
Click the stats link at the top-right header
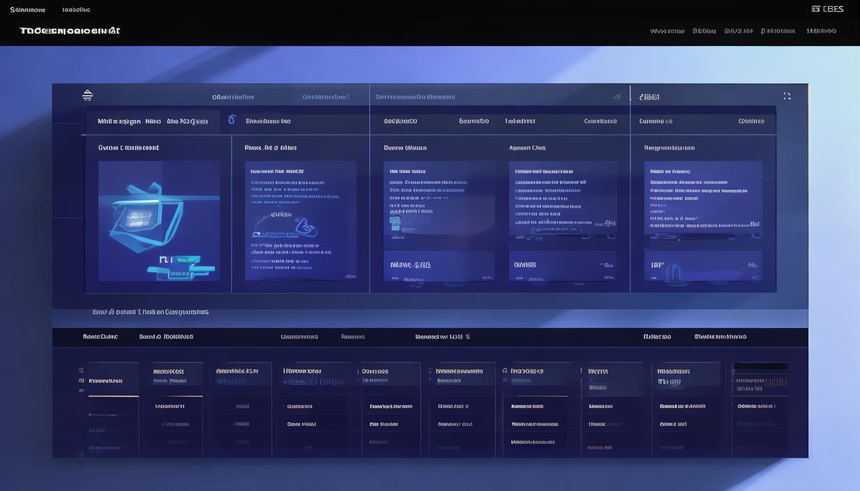[x=822, y=30]
